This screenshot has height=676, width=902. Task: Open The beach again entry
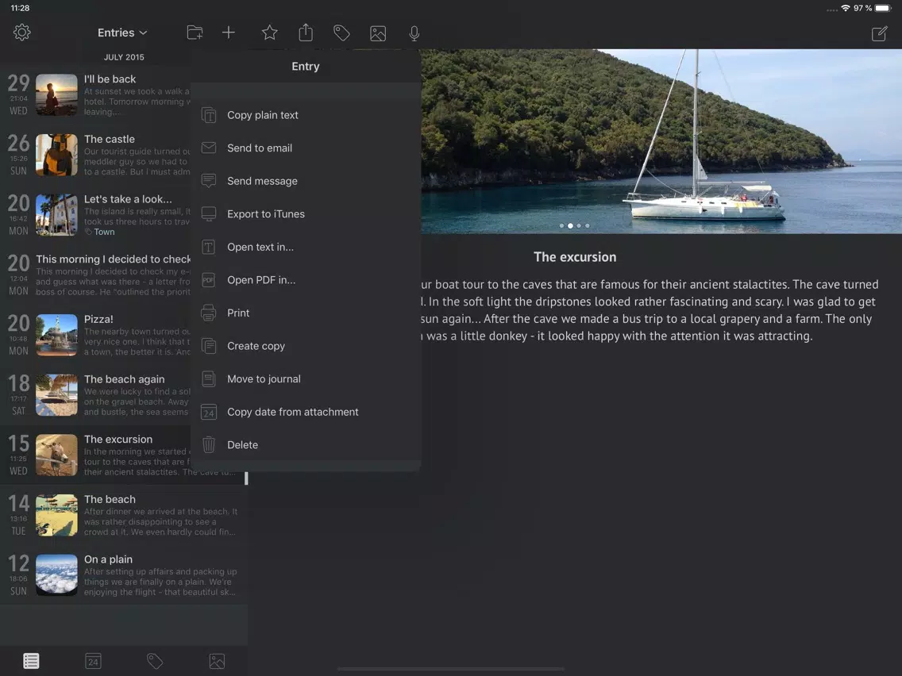(95, 395)
